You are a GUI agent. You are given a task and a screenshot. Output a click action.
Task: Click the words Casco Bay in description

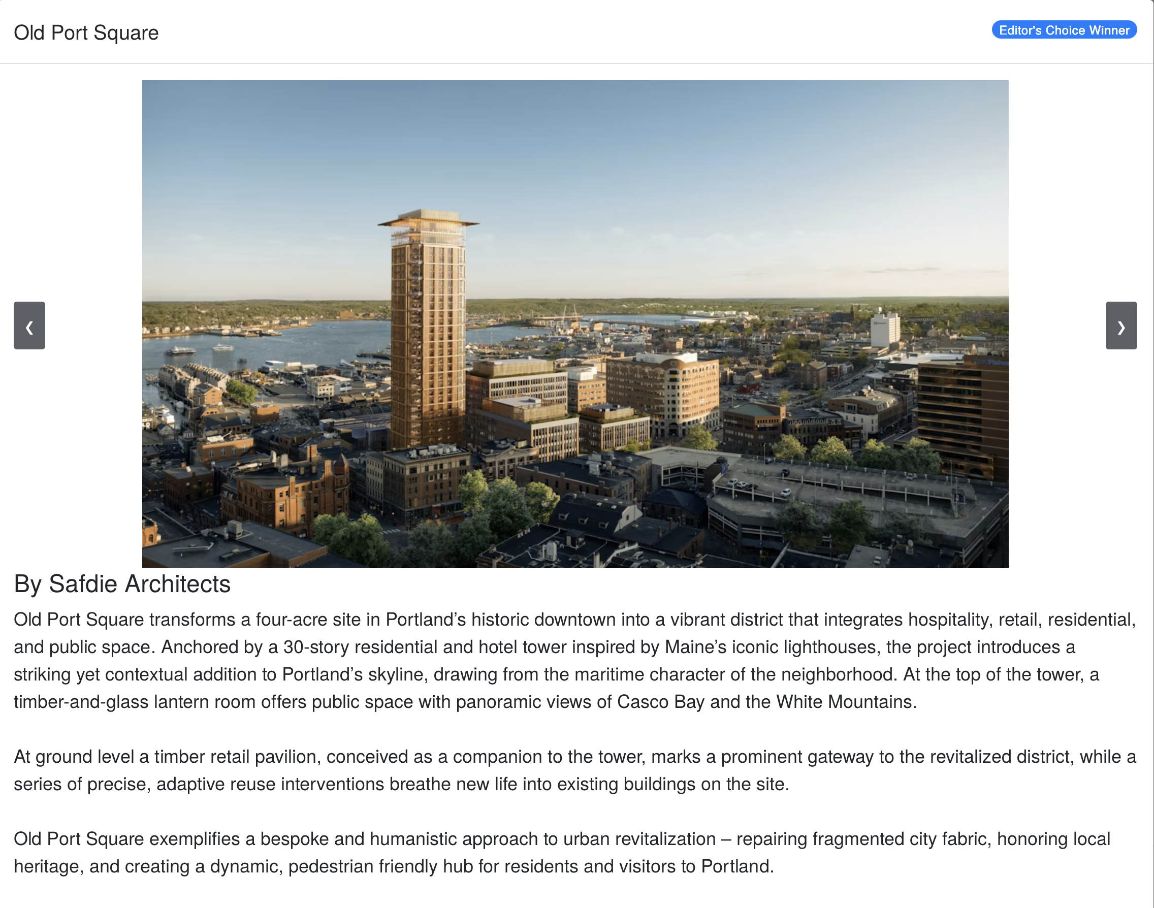[660, 702]
